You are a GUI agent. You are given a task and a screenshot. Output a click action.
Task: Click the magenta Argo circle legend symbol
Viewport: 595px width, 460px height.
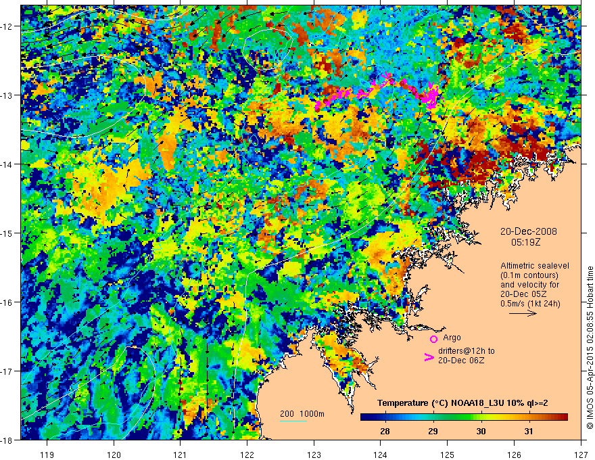click(x=433, y=339)
